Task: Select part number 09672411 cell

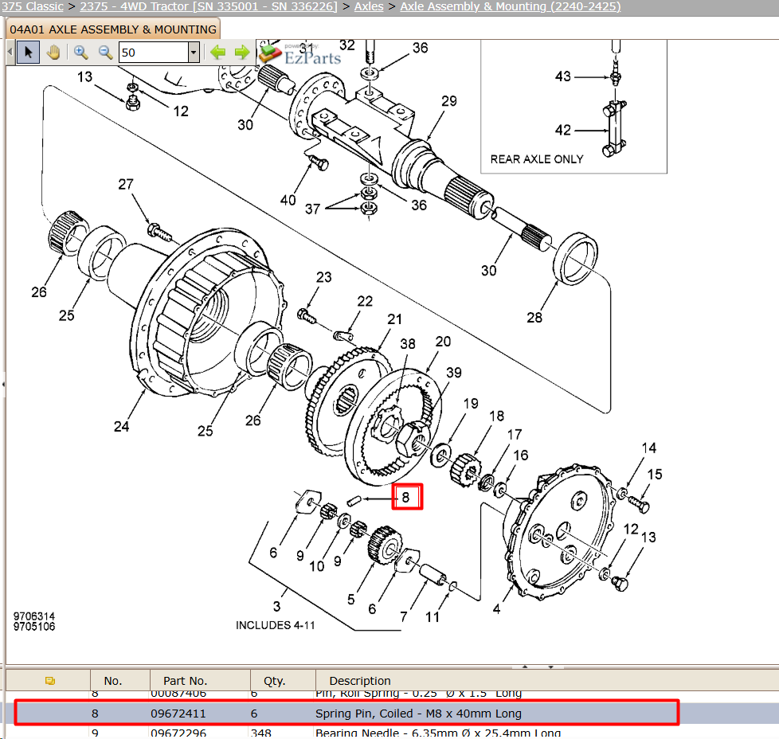Action: (178, 714)
